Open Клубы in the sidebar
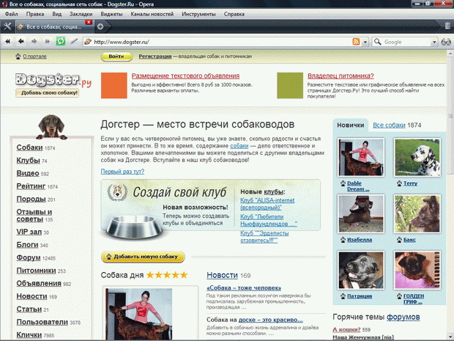This screenshot has width=454, height=341. [28, 161]
